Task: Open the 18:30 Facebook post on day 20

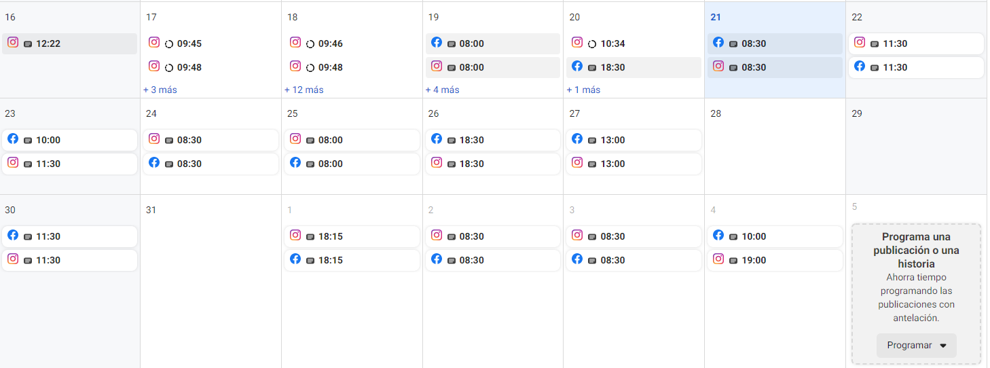Action: coord(634,67)
